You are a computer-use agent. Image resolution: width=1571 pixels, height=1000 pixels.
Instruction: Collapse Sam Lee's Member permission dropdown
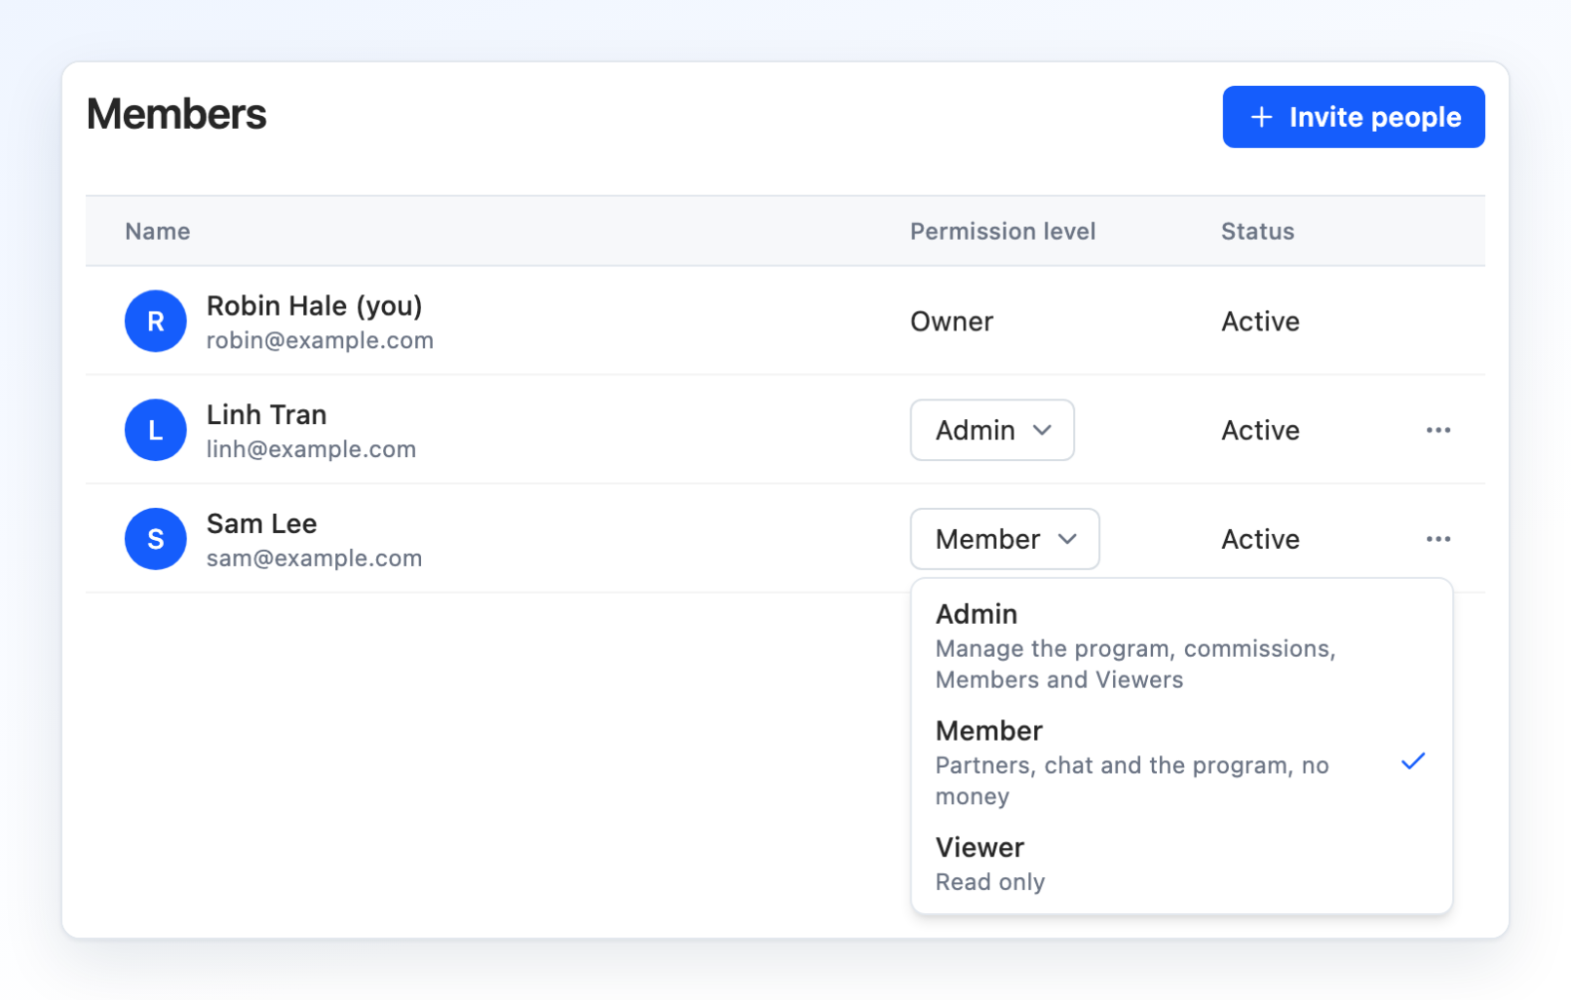1005,539
